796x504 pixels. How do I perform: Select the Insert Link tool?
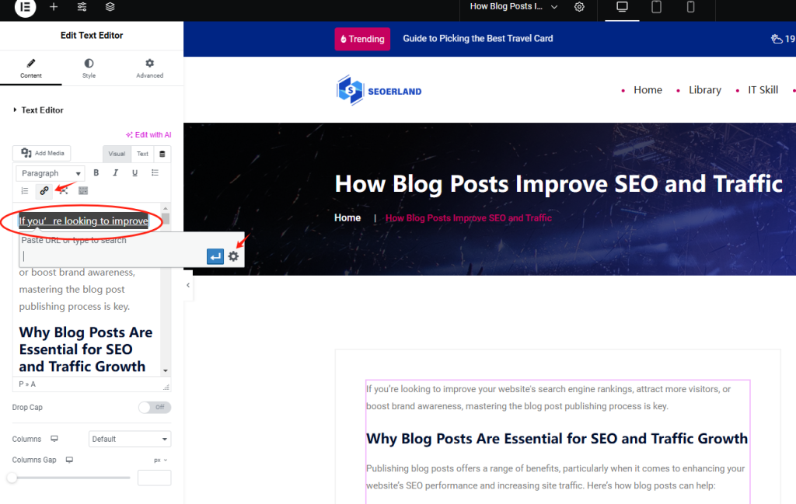point(44,192)
